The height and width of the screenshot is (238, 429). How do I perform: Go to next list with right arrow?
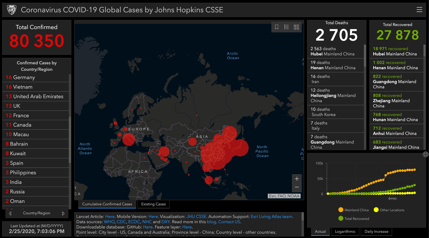pyautogui.click(x=63, y=213)
